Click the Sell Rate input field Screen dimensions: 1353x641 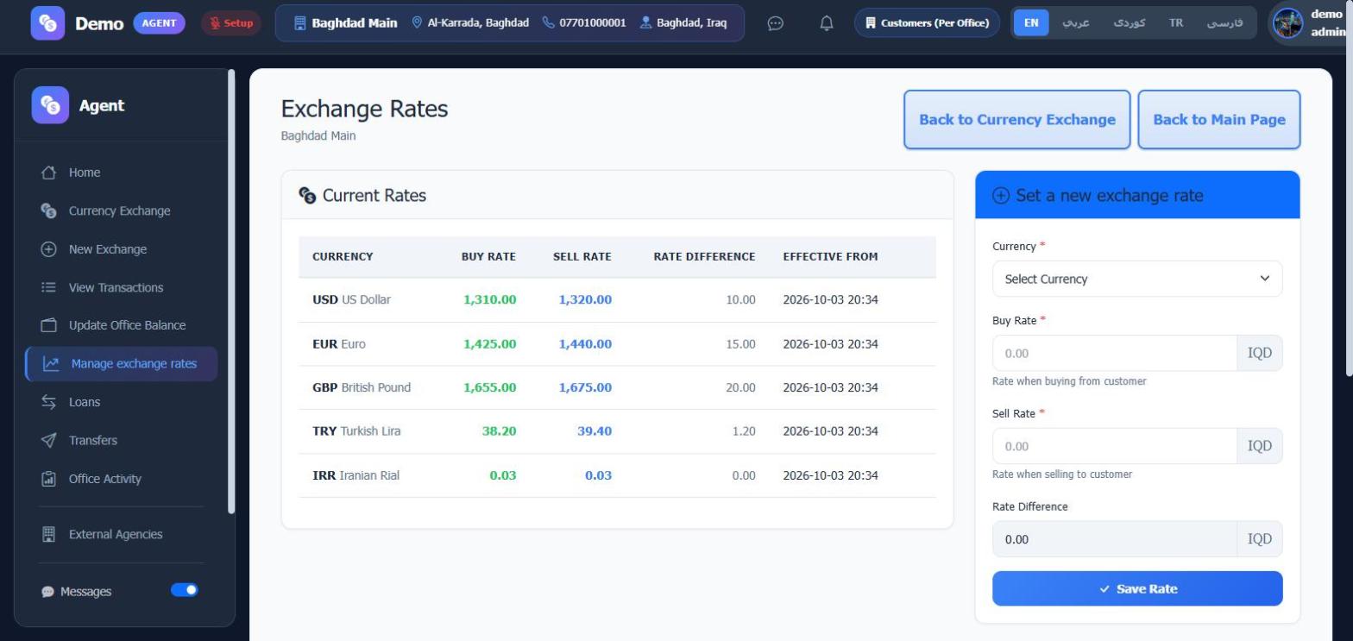point(1115,446)
